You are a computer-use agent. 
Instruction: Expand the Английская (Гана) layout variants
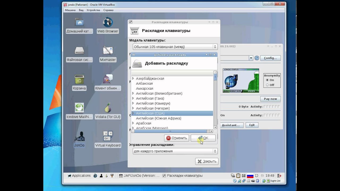[133, 98]
